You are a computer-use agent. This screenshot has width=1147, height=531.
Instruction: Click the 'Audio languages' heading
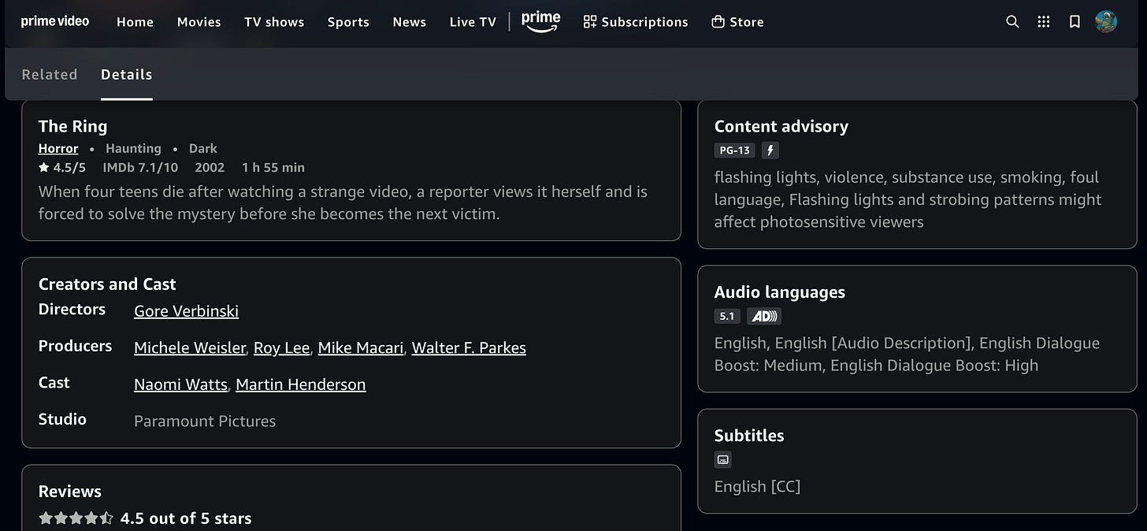780,291
